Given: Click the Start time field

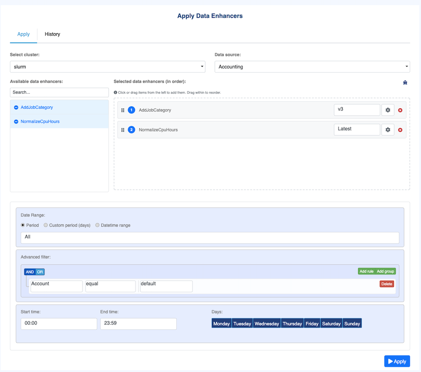Looking at the screenshot, I should (x=59, y=324).
